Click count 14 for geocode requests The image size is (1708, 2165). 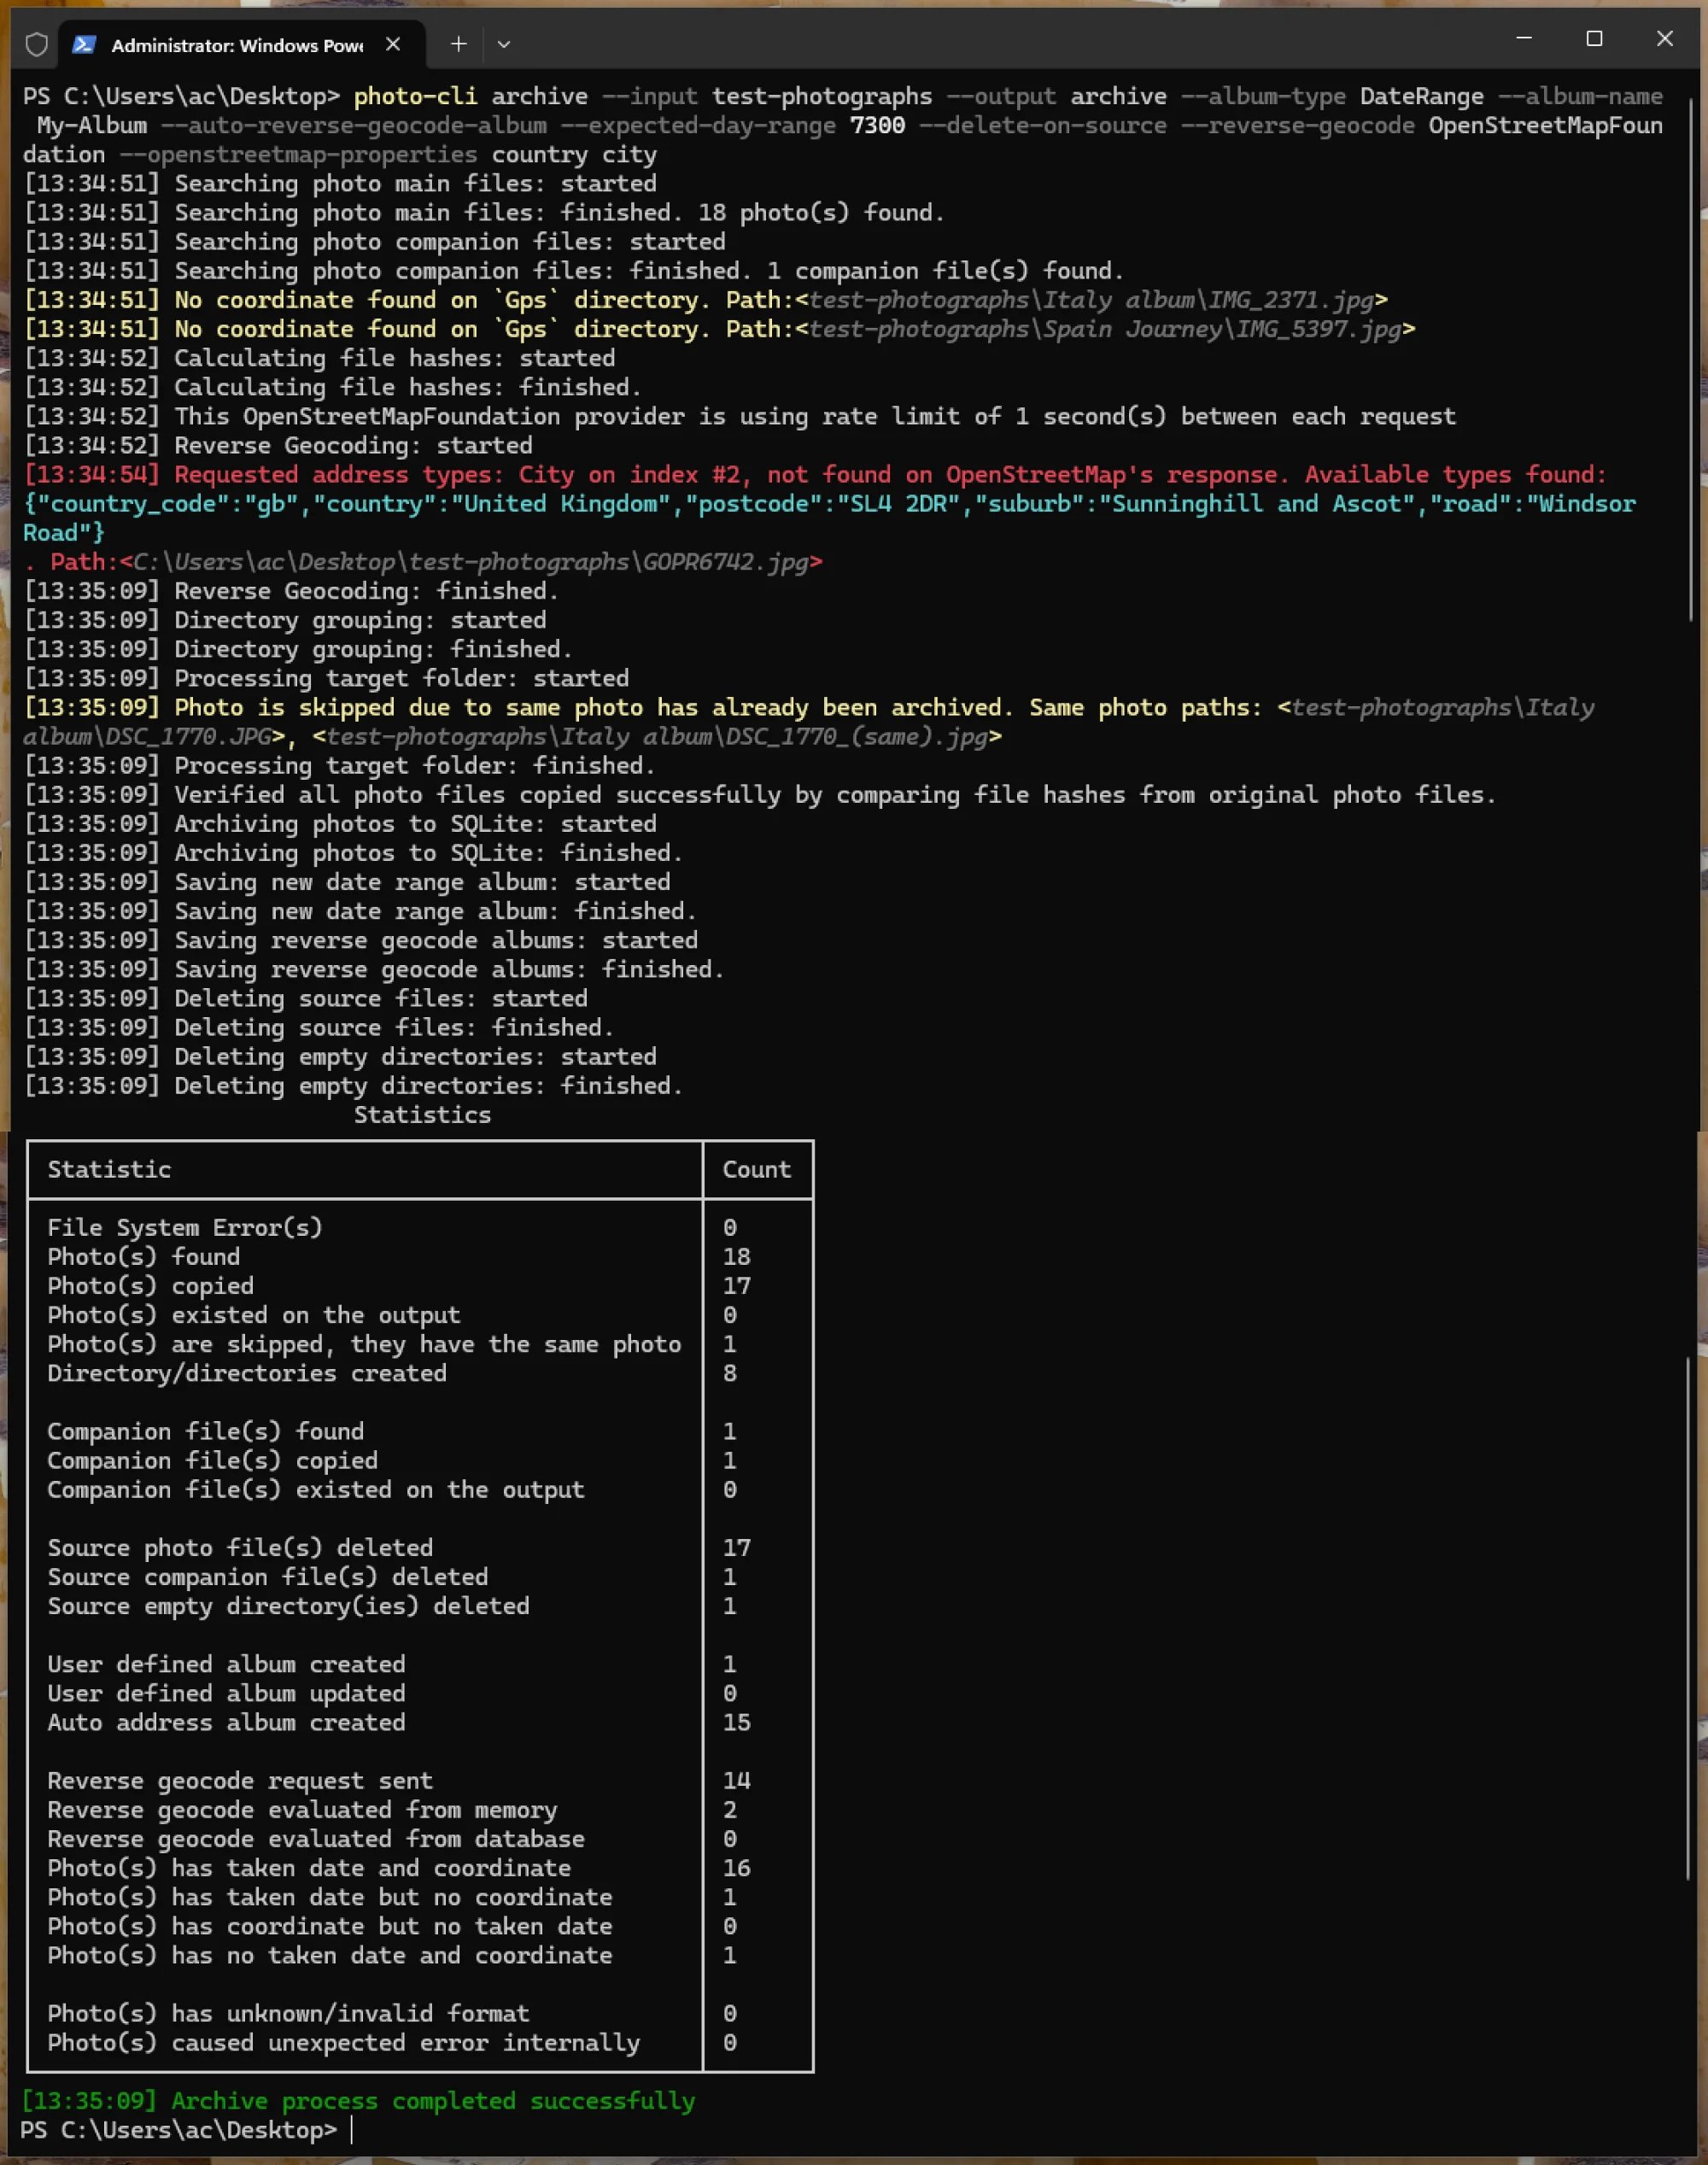(x=737, y=1781)
